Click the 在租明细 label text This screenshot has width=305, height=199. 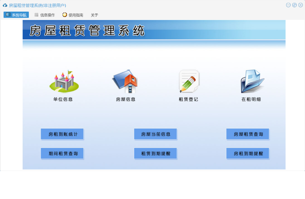251,99
